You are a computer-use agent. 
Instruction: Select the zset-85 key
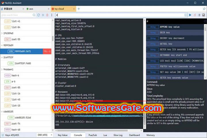click(26, 87)
